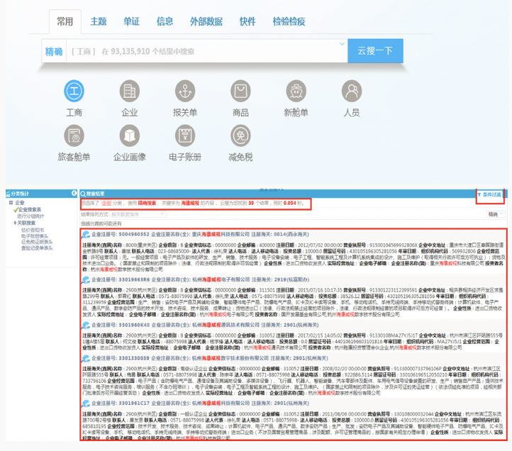Choose the 减免税 icon
The width and height of the screenshot is (512, 451).
[240, 135]
